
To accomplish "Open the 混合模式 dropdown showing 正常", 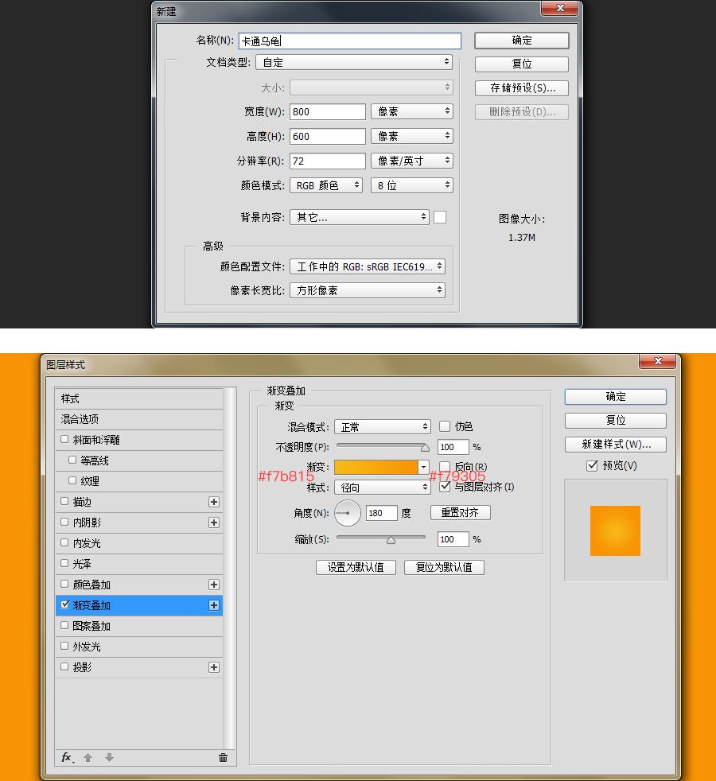I will click(382, 426).
